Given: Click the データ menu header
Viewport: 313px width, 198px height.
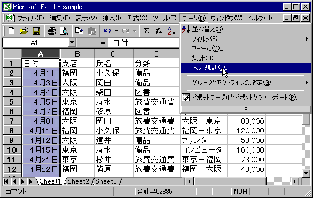Looking at the screenshot, I should pyautogui.click(x=194, y=18).
